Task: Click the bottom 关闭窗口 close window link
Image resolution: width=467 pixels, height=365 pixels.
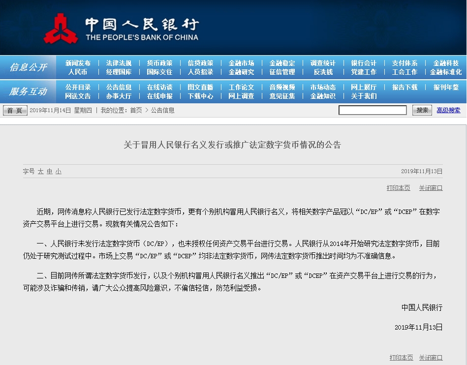Action: click(x=431, y=358)
